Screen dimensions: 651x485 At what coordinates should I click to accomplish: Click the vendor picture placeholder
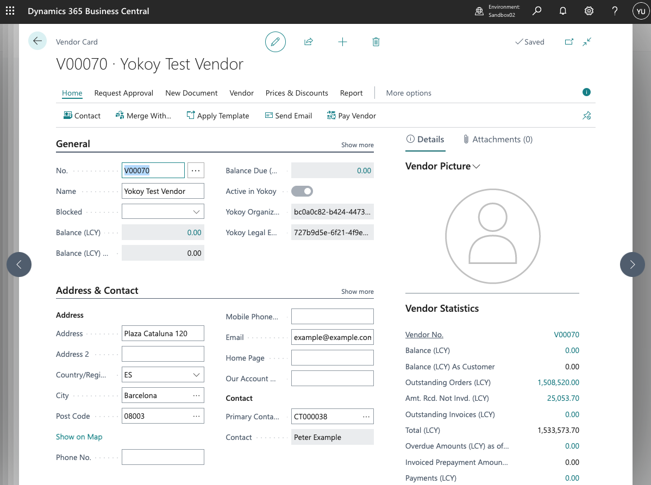pyautogui.click(x=493, y=236)
